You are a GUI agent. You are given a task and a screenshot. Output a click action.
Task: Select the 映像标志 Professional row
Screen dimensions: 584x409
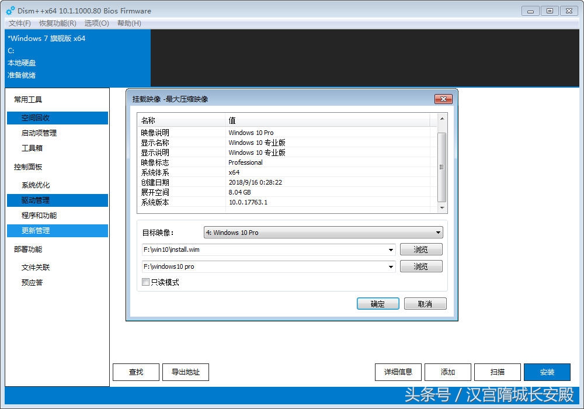[287, 162]
